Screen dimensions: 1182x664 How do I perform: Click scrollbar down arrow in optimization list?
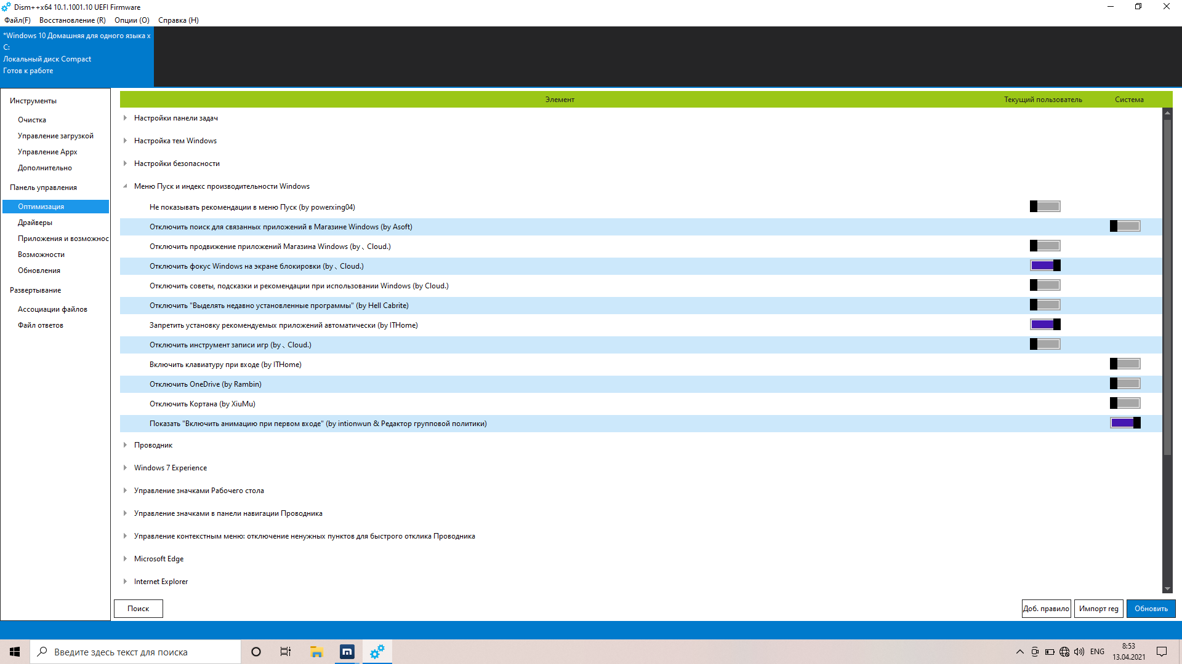[1167, 589]
